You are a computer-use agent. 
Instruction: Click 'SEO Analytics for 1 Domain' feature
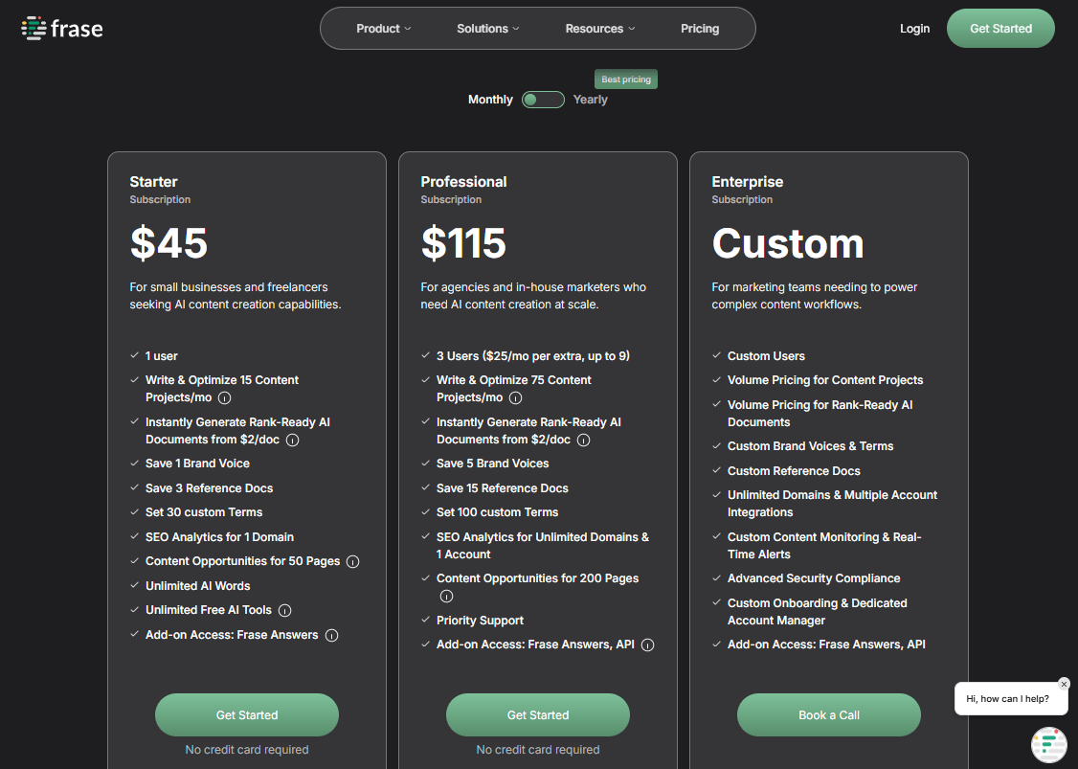(x=219, y=537)
